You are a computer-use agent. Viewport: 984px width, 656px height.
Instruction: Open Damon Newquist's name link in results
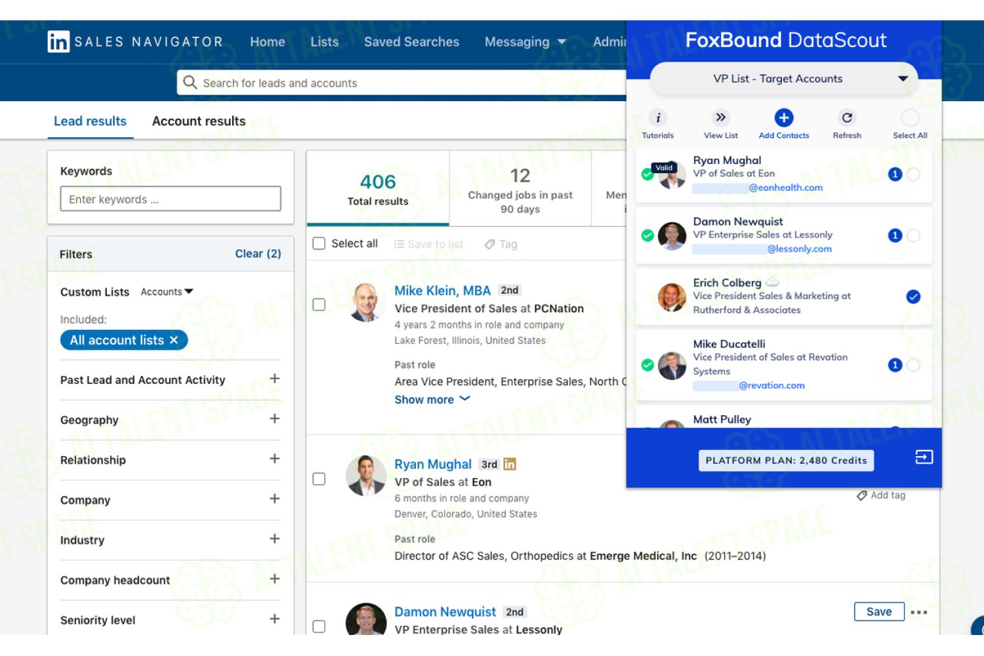pyautogui.click(x=445, y=612)
